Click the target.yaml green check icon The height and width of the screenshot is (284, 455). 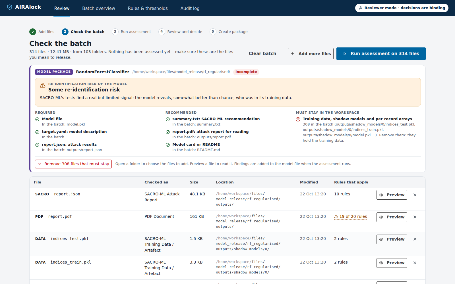[37, 132]
